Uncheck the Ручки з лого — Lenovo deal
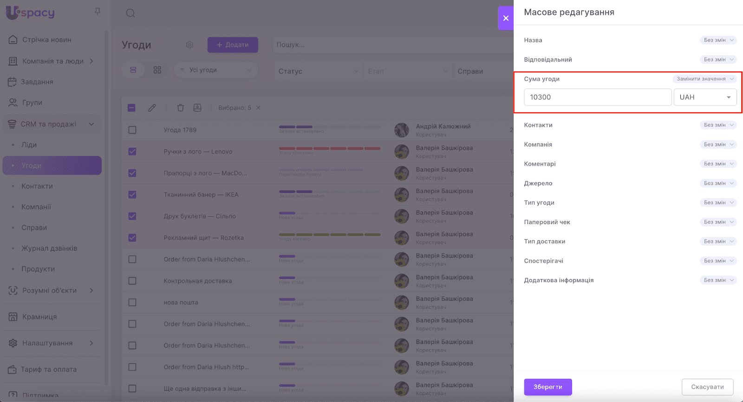This screenshot has width=743, height=402. [132, 151]
